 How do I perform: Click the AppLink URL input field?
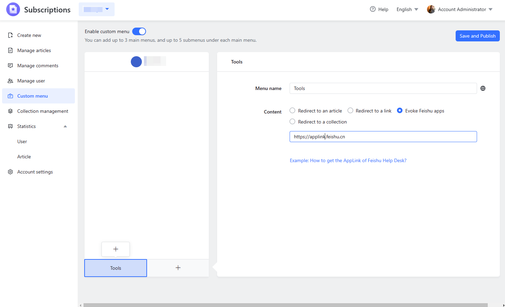(383, 136)
